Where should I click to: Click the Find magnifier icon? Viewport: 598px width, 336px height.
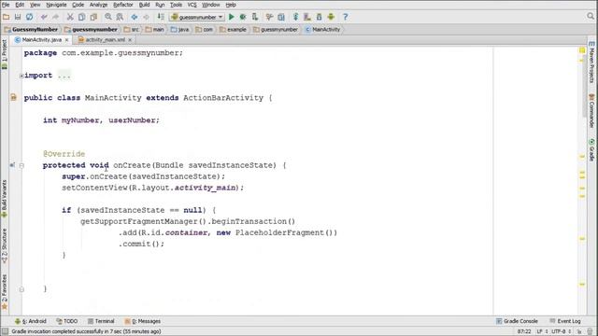[x=108, y=17]
